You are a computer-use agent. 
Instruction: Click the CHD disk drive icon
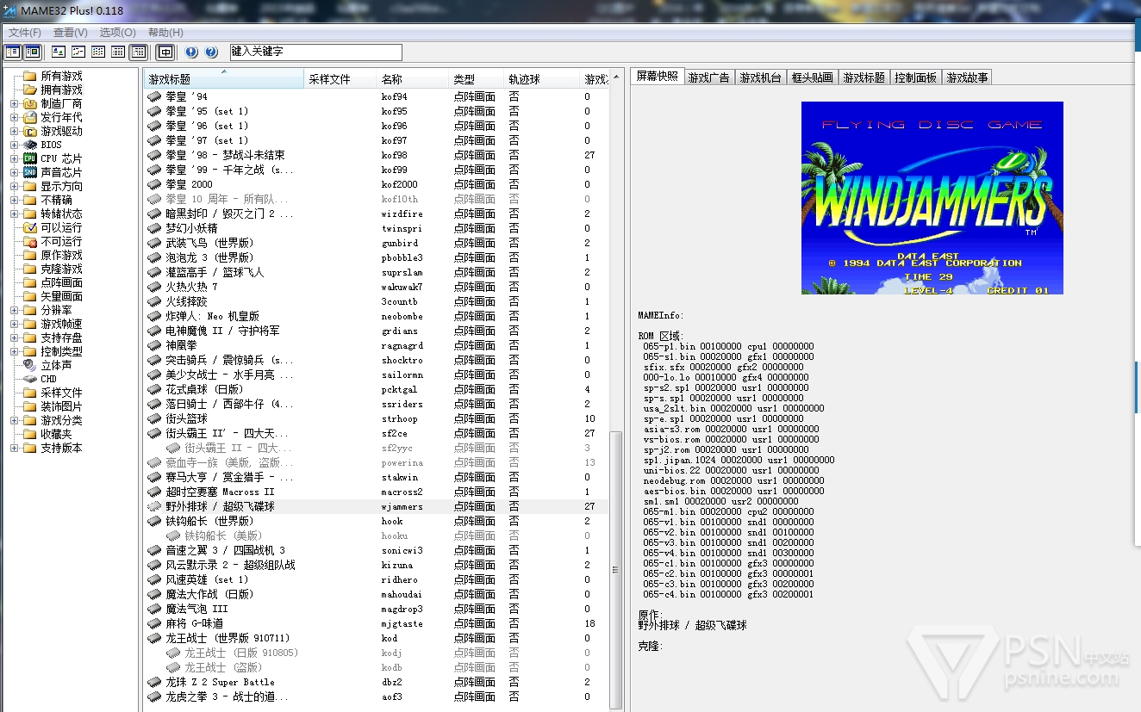30,379
